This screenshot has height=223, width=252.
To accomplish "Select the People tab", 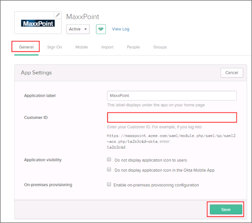I will click(x=133, y=47).
